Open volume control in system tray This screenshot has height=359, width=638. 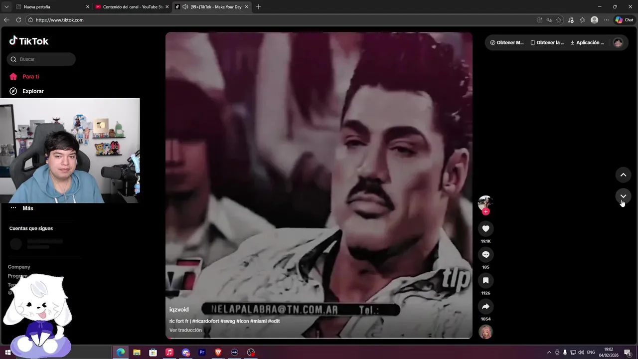(x=581, y=353)
